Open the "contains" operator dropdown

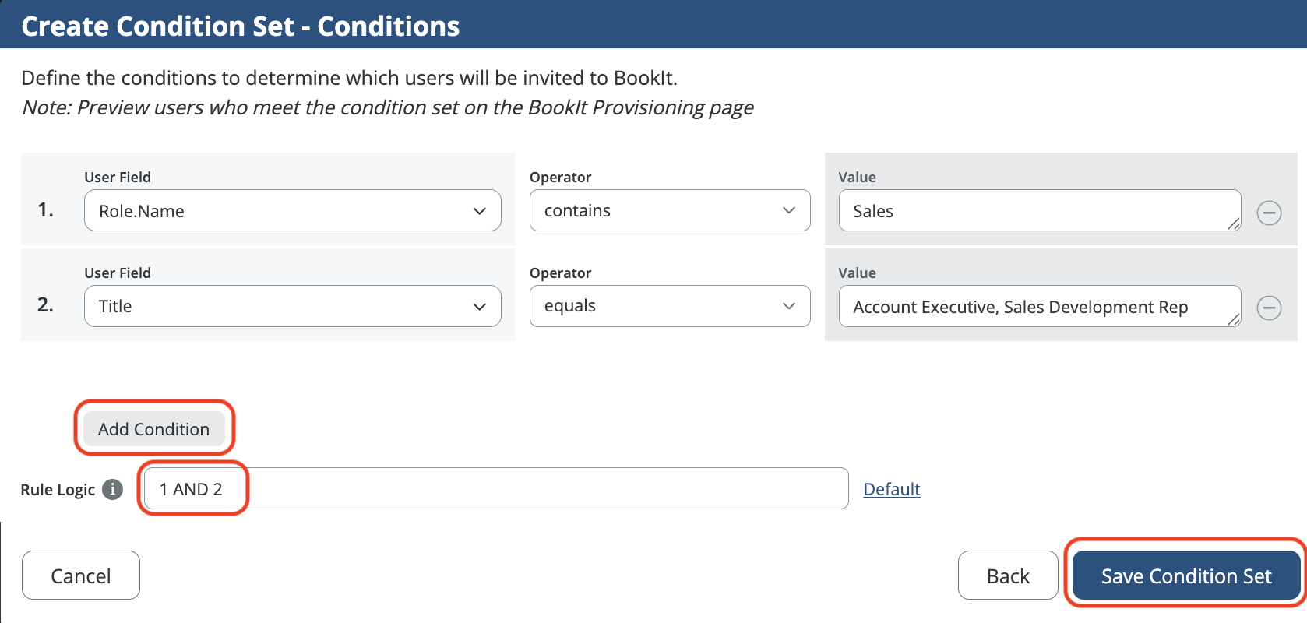[669, 210]
